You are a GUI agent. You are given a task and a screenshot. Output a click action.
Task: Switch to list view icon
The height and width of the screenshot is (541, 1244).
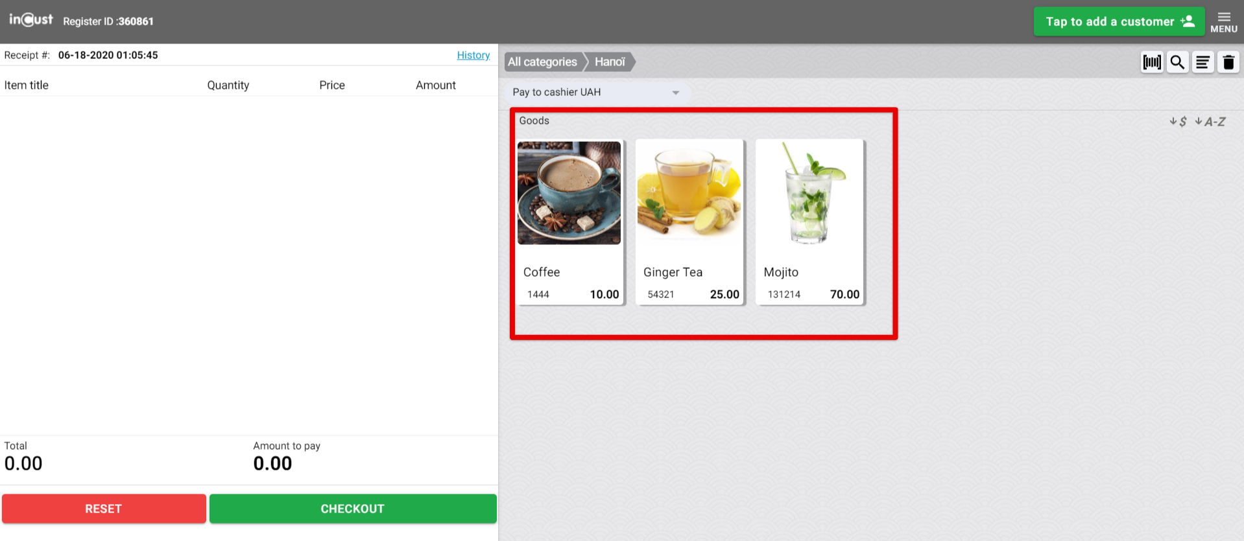pyautogui.click(x=1202, y=62)
